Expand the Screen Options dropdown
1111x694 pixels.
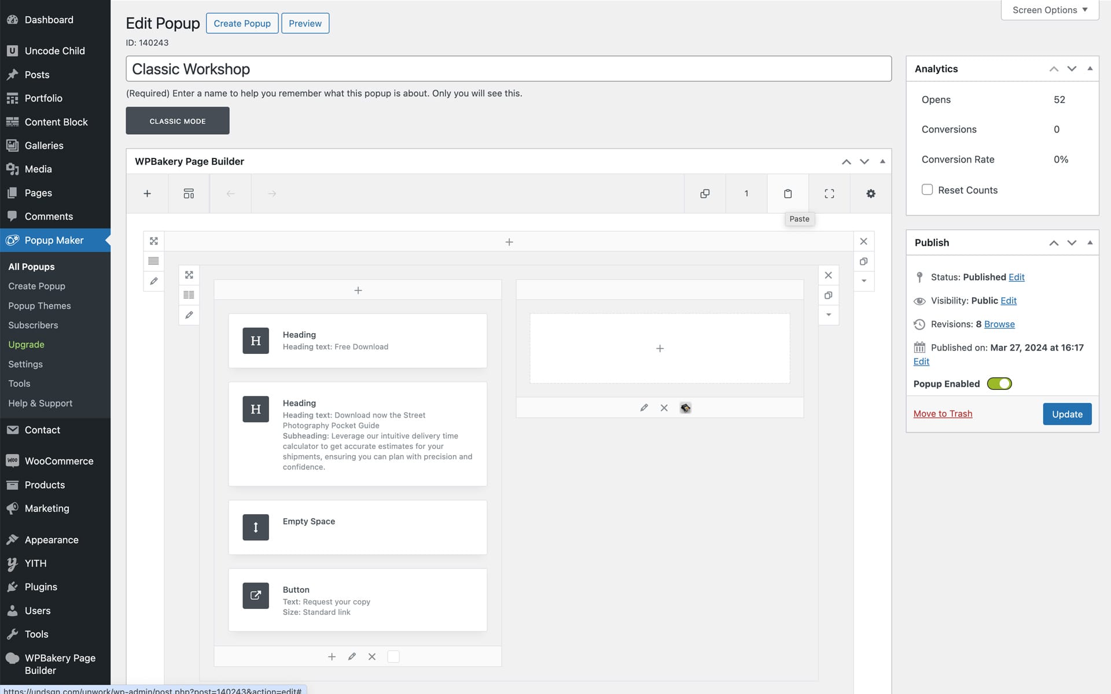(x=1050, y=10)
